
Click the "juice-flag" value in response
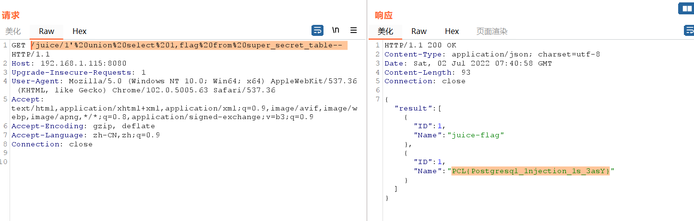click(x=475, y=135)
